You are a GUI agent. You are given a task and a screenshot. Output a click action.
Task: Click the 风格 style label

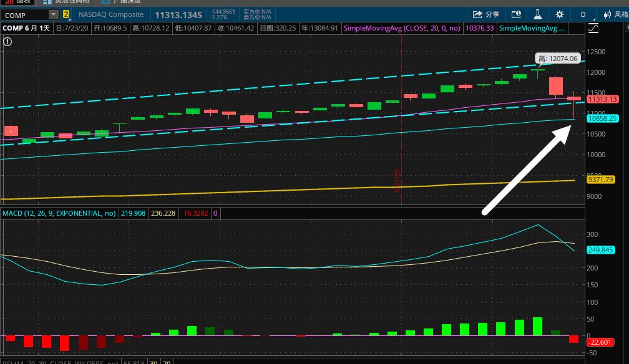coord(622,14)
